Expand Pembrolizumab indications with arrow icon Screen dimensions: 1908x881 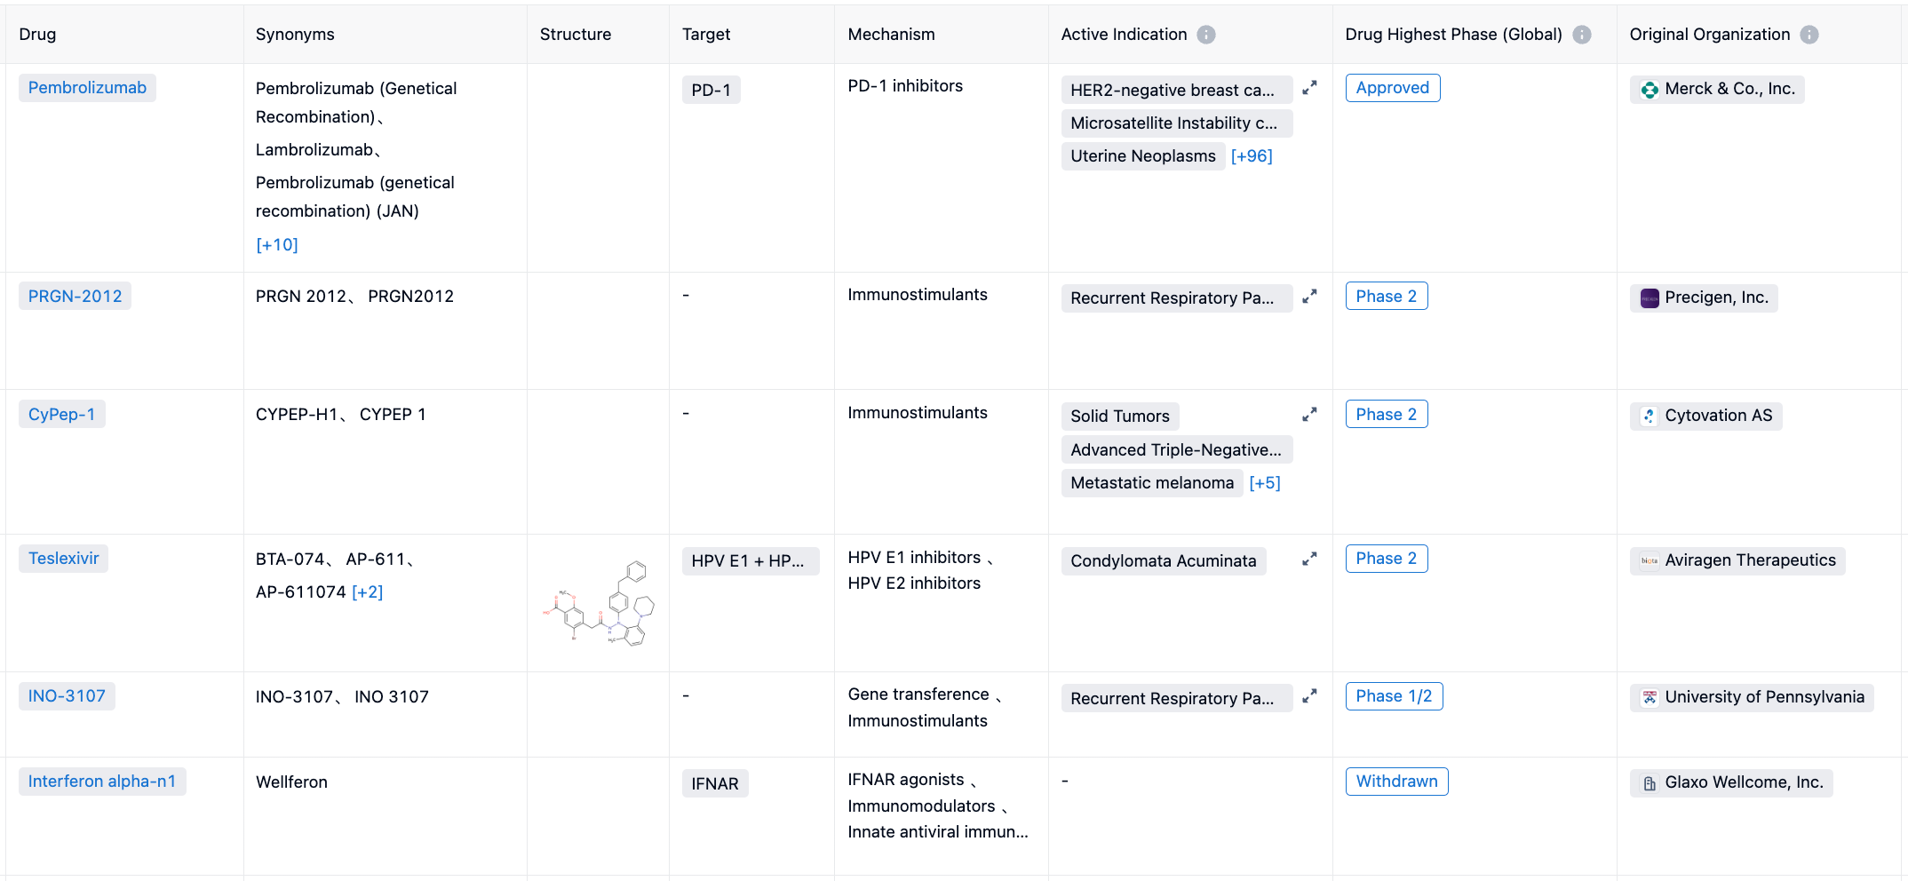(x=1309, y=88)
